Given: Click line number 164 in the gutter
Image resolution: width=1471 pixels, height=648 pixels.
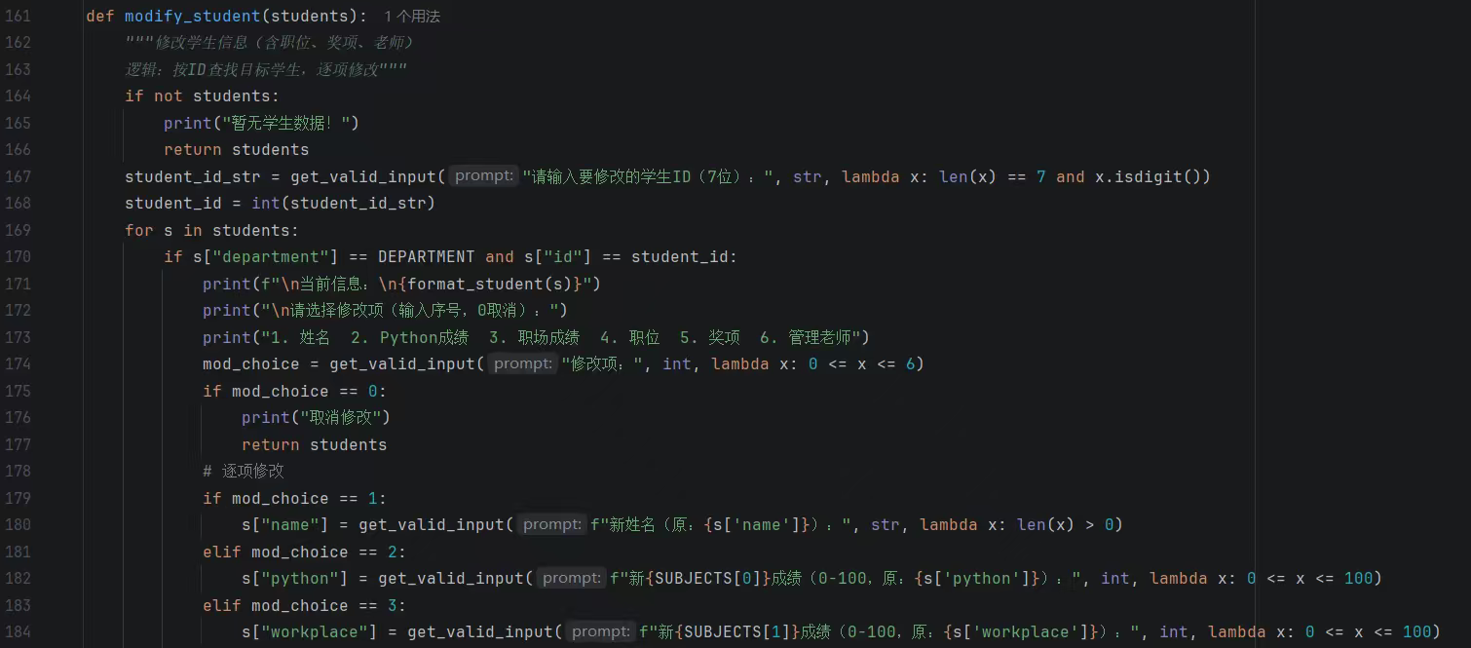Looking at the screenshot, I should [x=18, y=96].
